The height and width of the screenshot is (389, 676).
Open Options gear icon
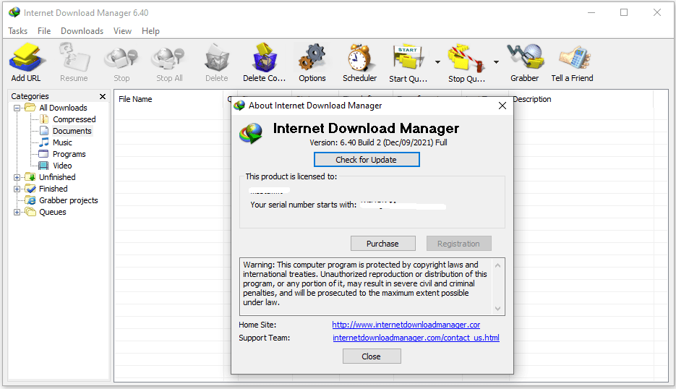(x=312, y=57)
